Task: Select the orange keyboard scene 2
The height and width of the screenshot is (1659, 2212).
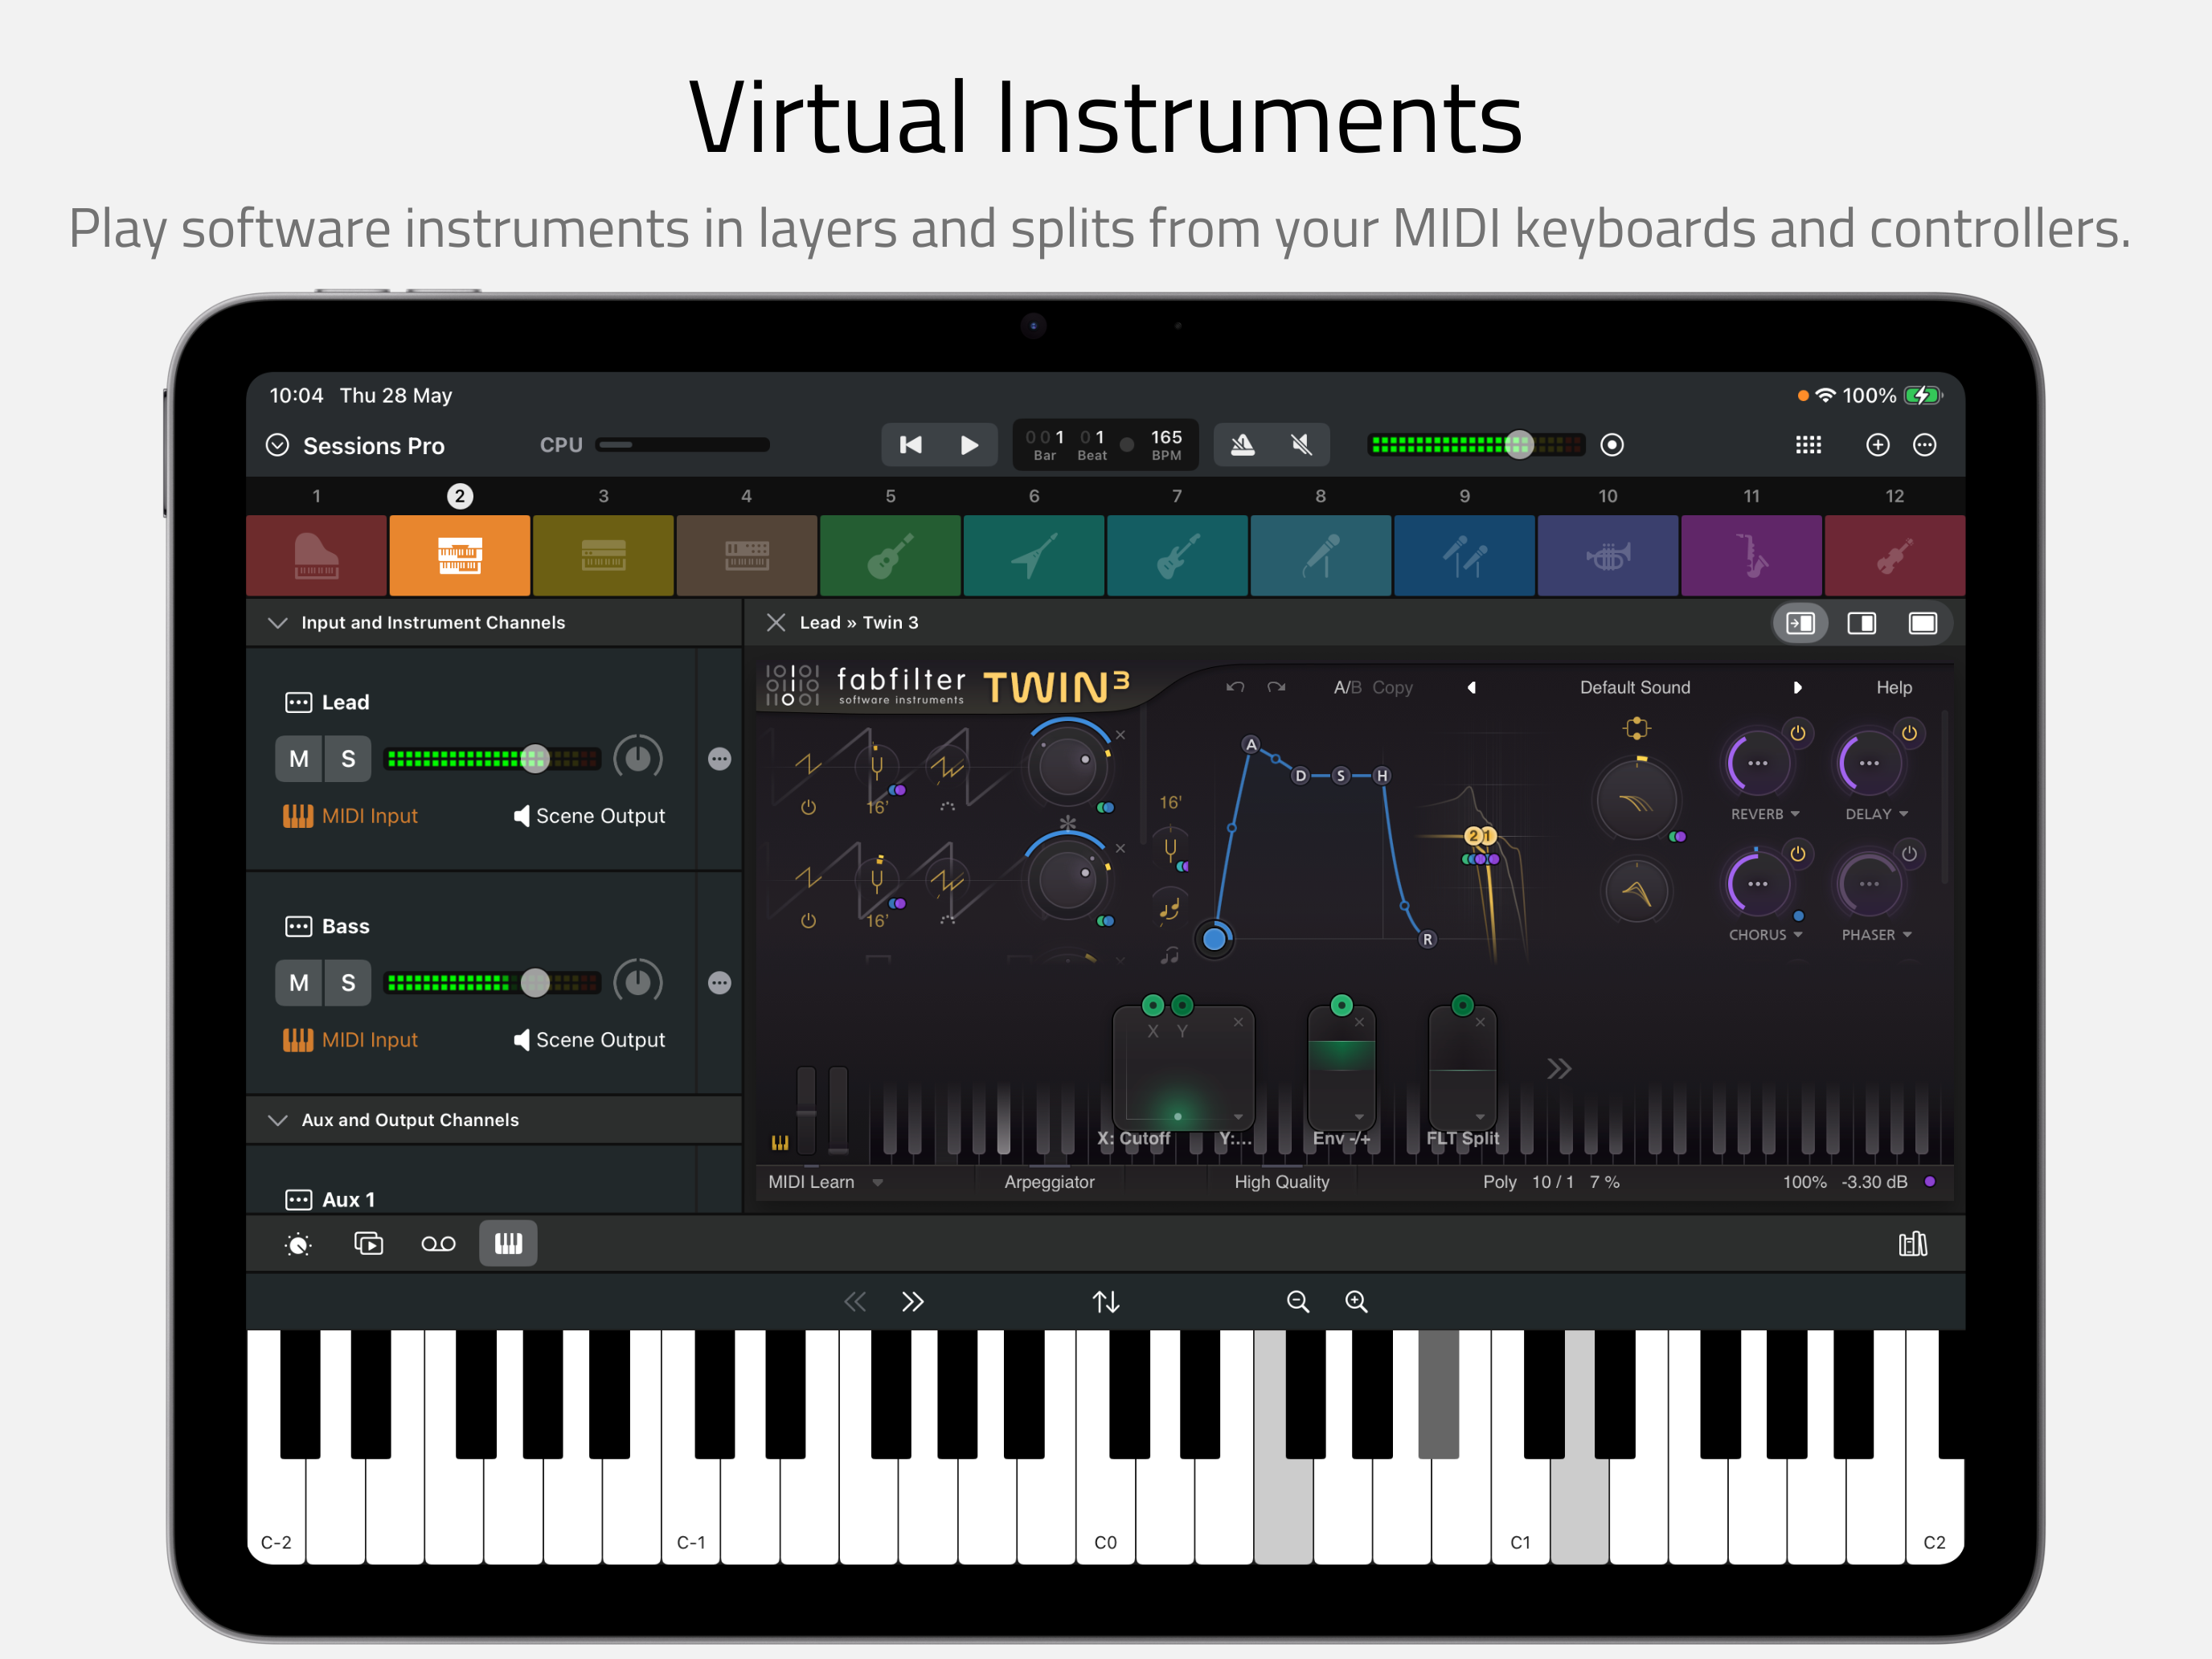Action: point(459,555)
